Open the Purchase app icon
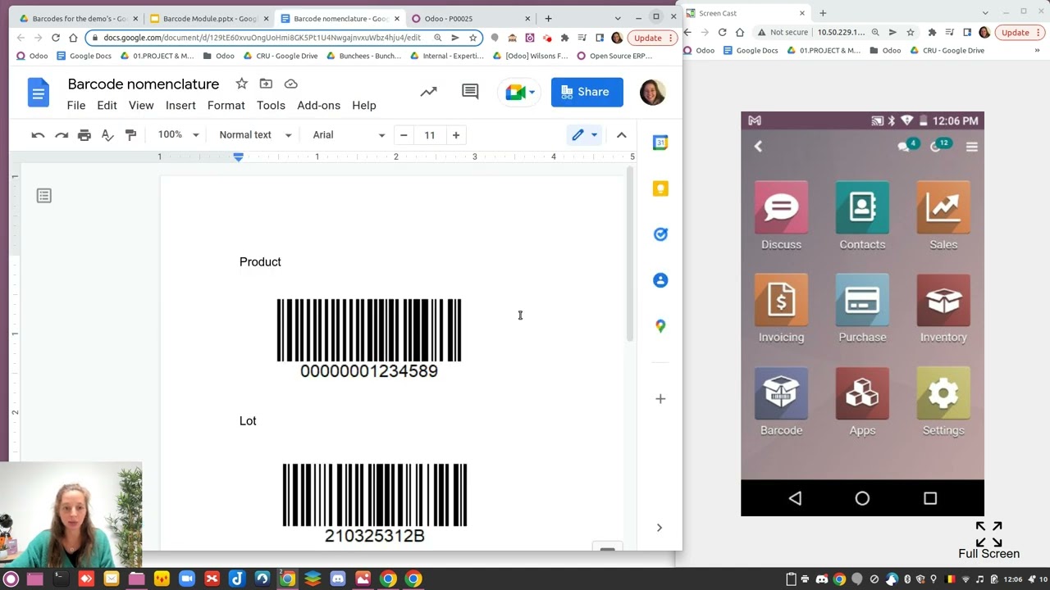The height and width of the screenshot is (590, 1050). [x=862, y=301]
